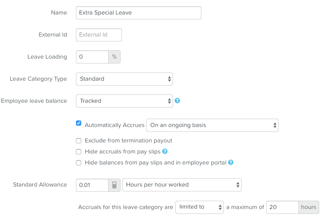
Task: Click the percent symbol on Leave Loading
Action: (x=114, y=57)
